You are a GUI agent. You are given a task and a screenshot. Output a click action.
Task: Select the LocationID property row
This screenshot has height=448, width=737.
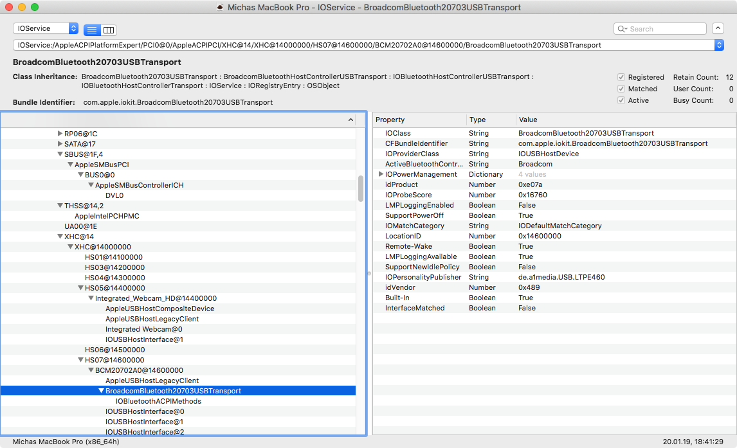pos(554,236)
